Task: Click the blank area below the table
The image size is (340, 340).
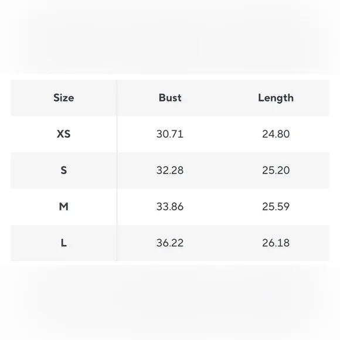Action: pyautogui.click(x=170, y=301)
